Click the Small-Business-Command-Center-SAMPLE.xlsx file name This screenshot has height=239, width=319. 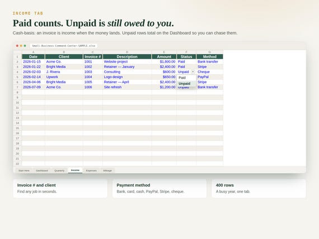(64, 46)
